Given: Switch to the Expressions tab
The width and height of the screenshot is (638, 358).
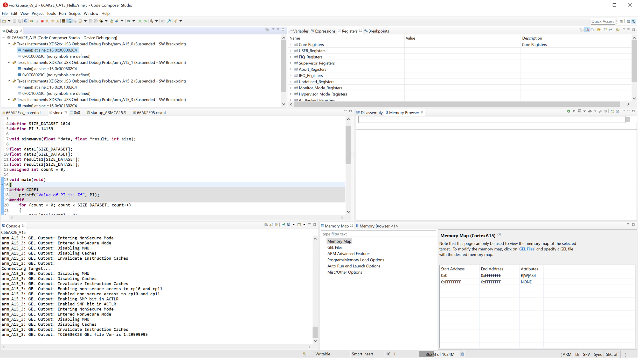Looking at the screenshot, I should 323,31.
